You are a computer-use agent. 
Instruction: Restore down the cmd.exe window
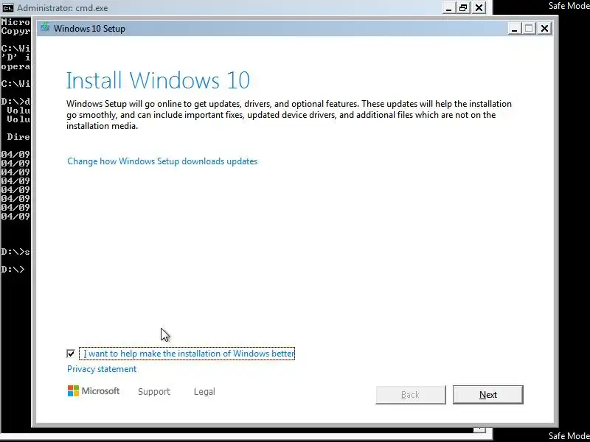[x=463, y=8]
